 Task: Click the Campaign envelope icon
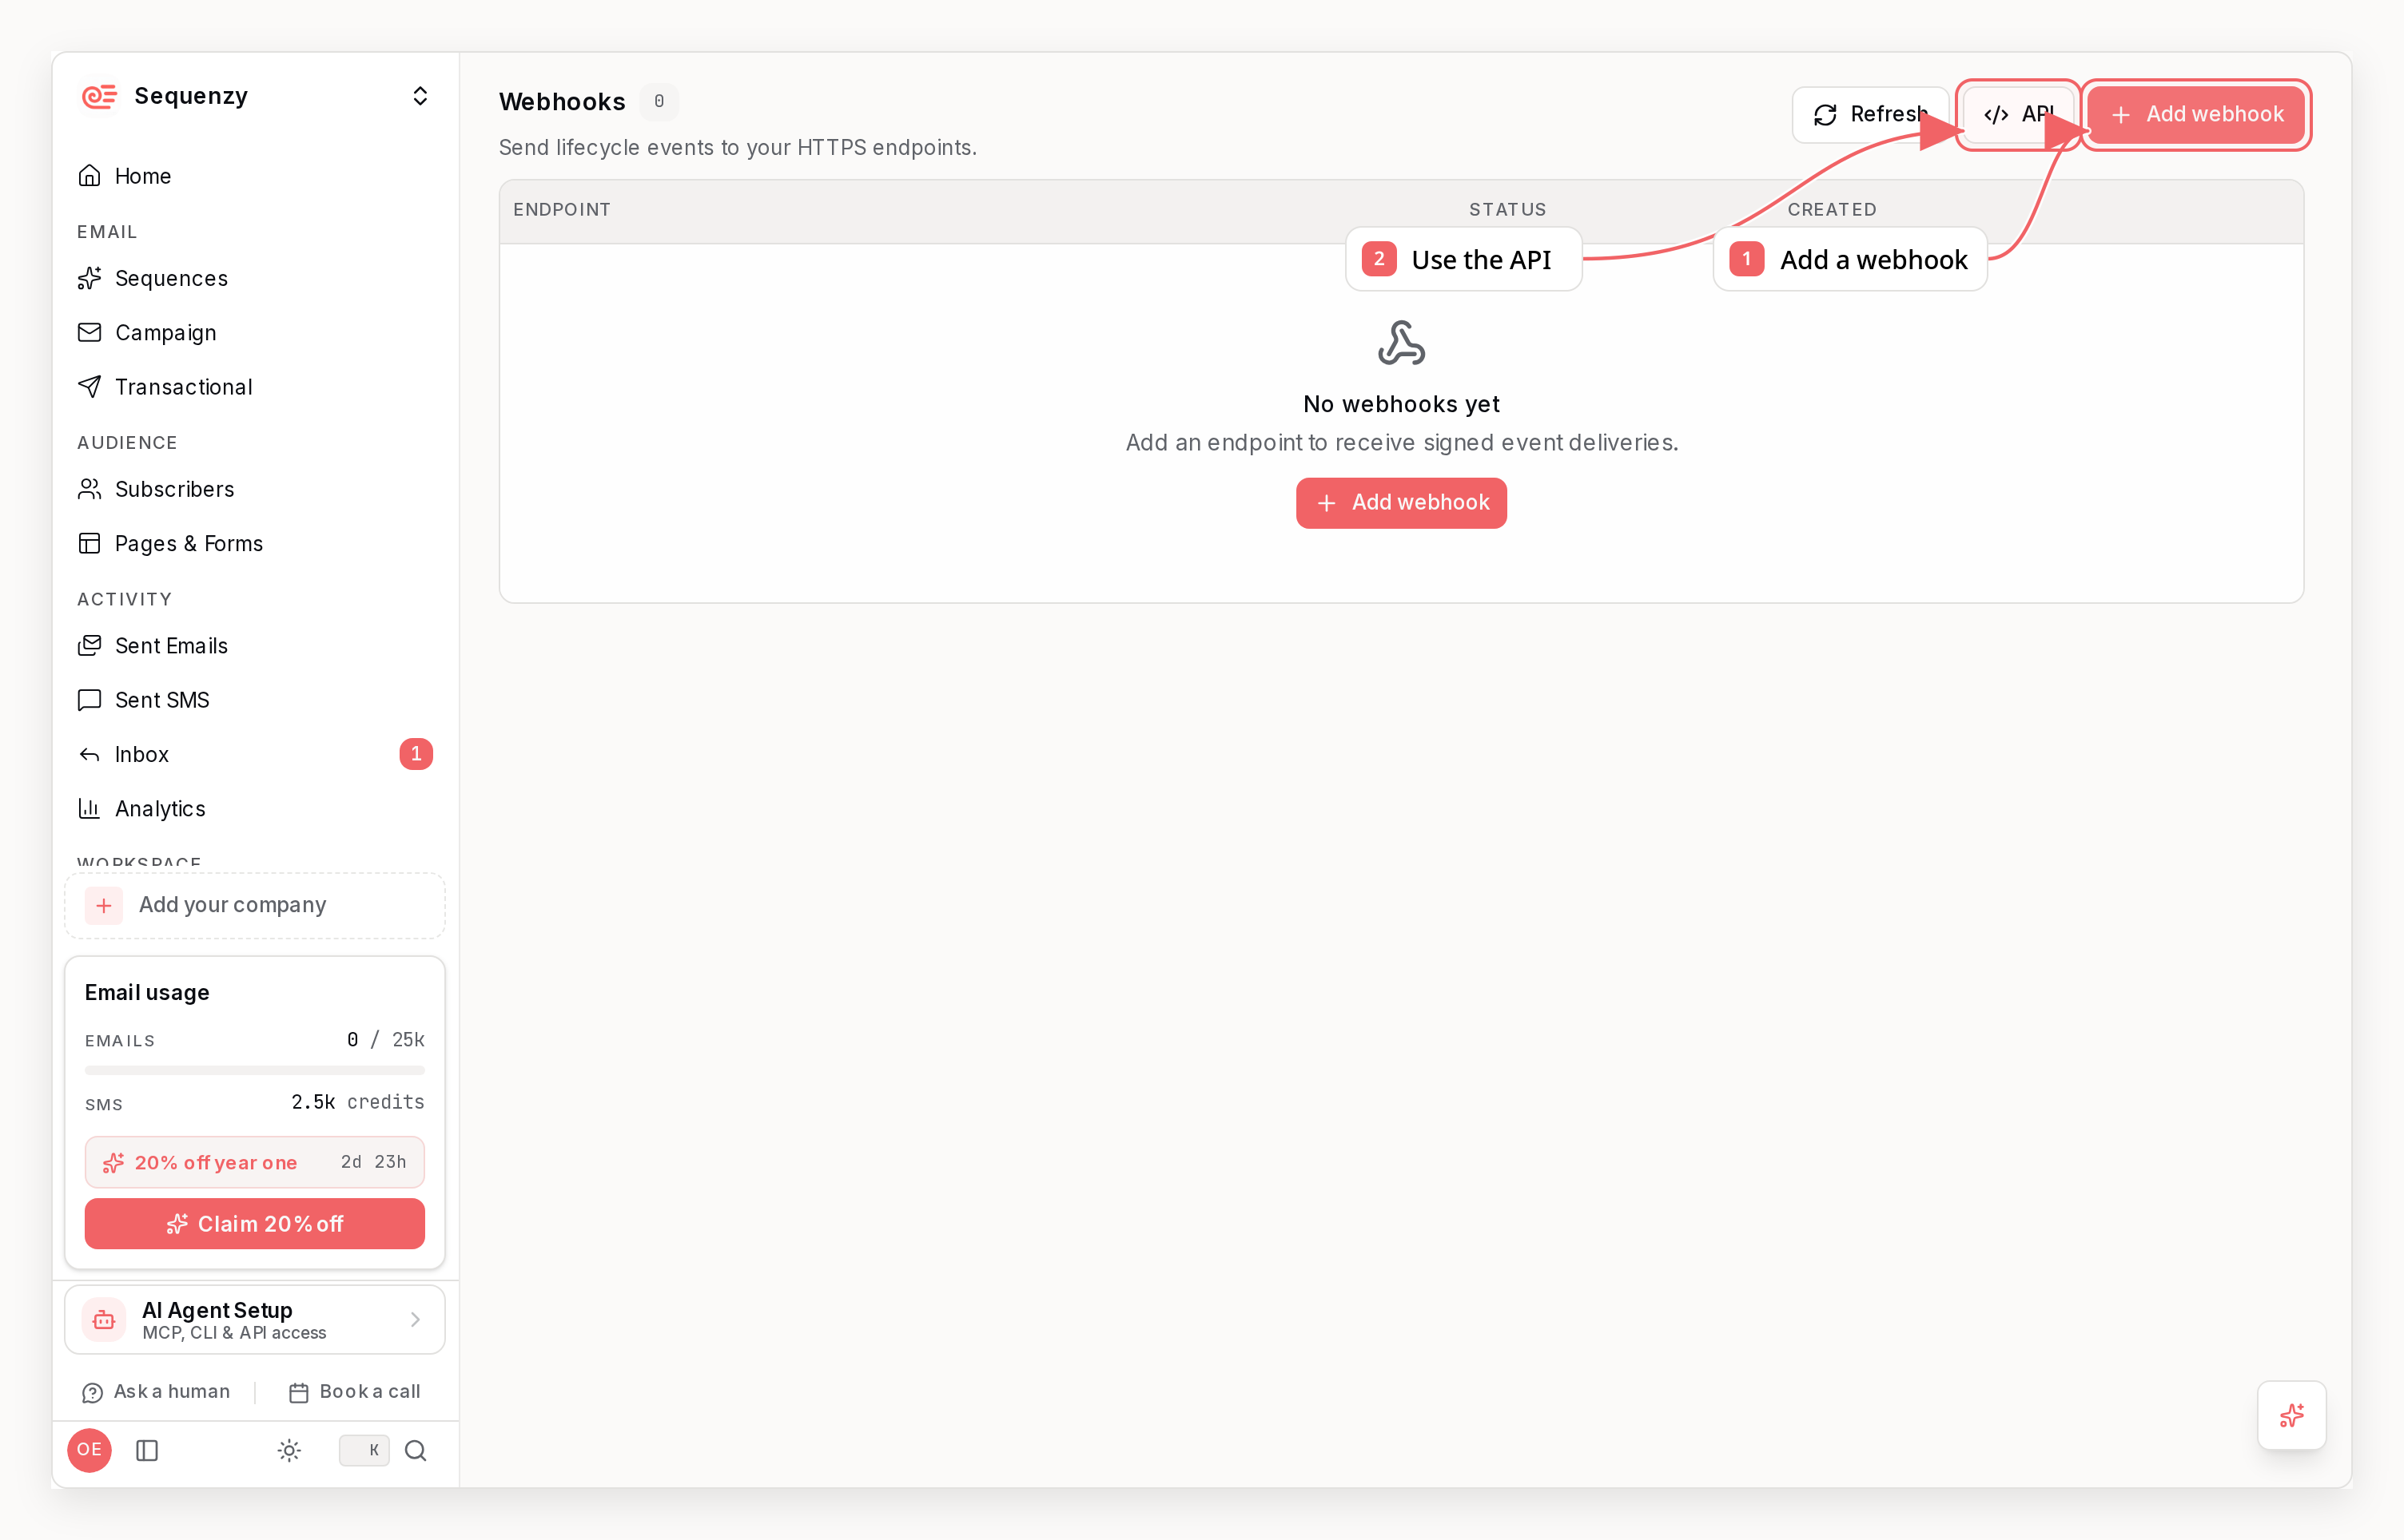click(90, 332)
